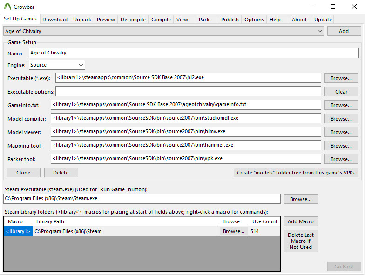
Task: Click the Packer tool path field
Action: (x=186, y=159)
